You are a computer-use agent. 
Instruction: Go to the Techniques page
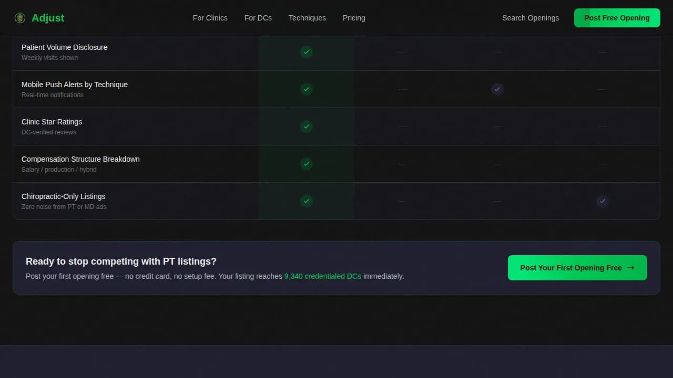tap(307, 18)
